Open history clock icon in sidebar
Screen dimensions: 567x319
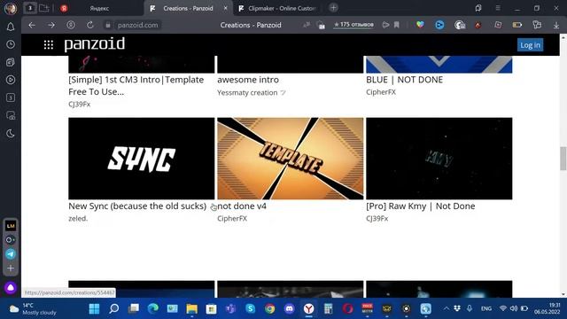(x=11, y=44)
